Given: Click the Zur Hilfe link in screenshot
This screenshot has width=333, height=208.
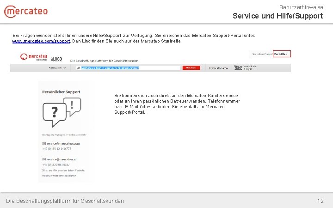Looking at the screenshot, I should (x=282, y=54).
